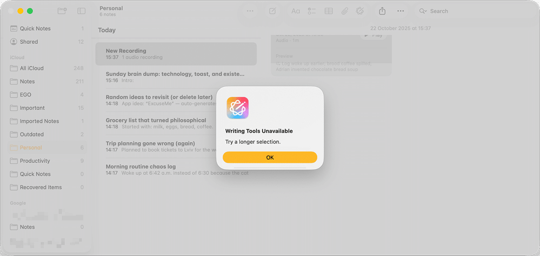Viewport: 540px width, 256px height.
Task: Insert a table with the toolbar icon
Action: pos(329,11)
